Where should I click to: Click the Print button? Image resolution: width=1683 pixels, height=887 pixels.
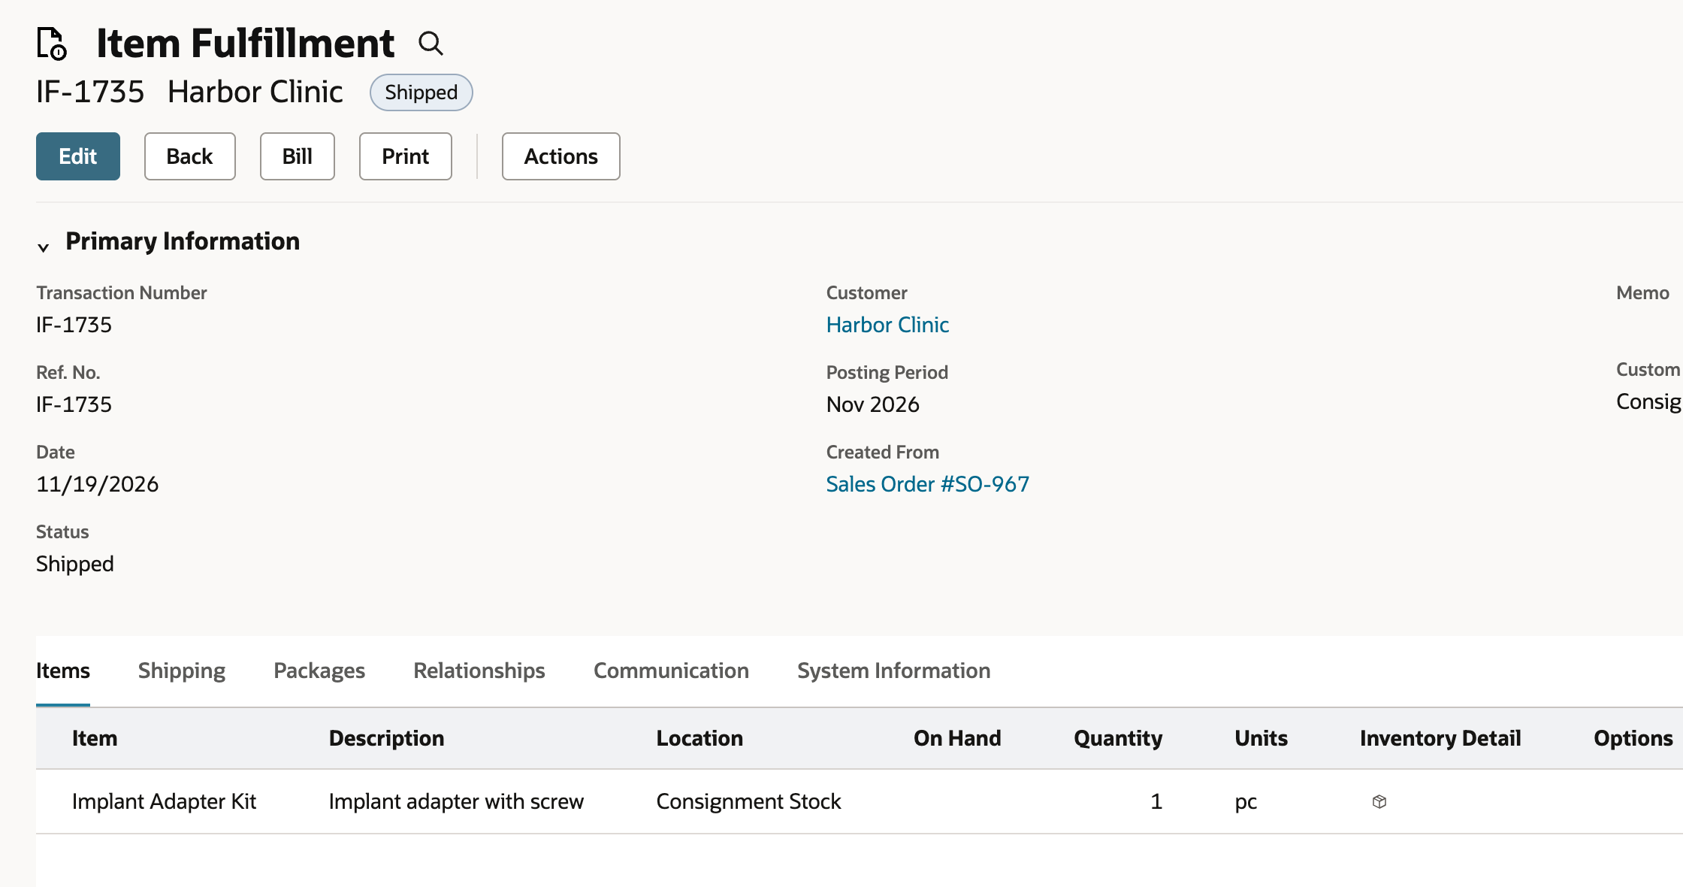point(406,156)
